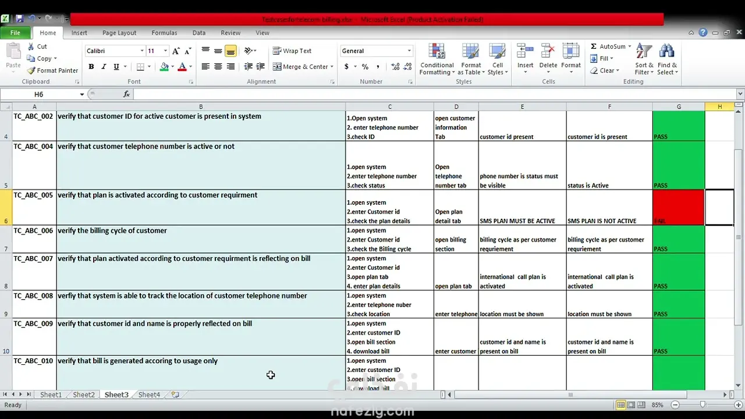Screen dimensions: 745x419
Task: Switch to Sheet2 tab
Action: tap(84, 395)
